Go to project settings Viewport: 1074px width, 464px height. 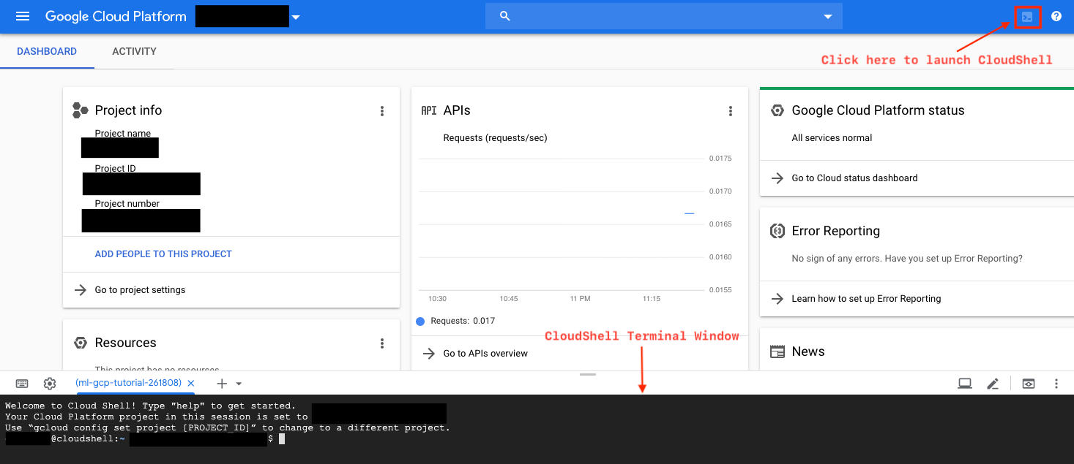click(141, 290)
